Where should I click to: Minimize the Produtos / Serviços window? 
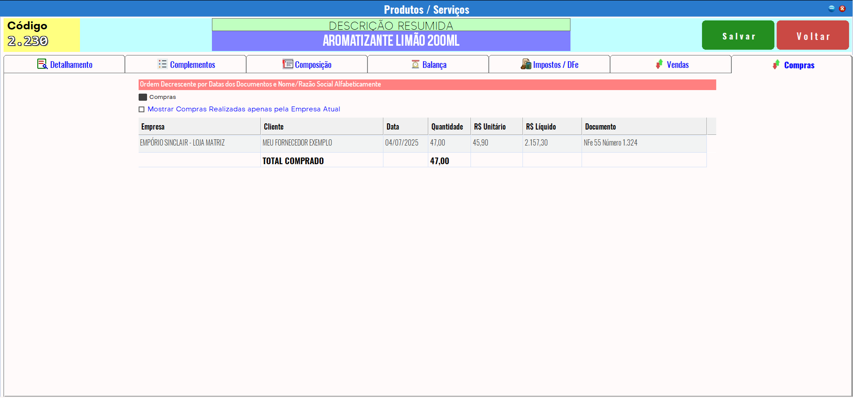(832, 8)
